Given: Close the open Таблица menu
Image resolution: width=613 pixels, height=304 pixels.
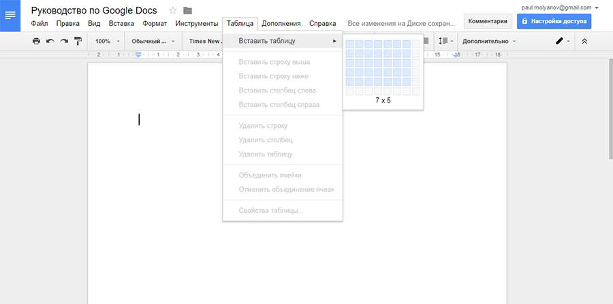Looking at the screenshot, I should point(240,23).
